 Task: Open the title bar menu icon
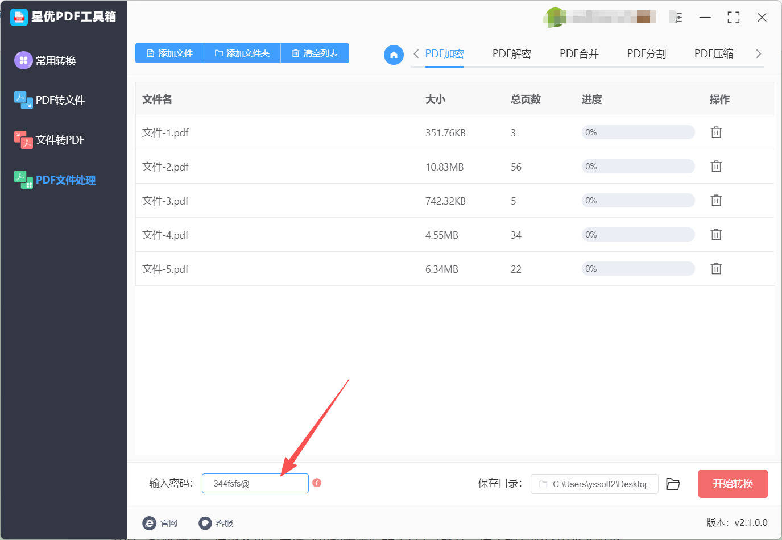677,18
